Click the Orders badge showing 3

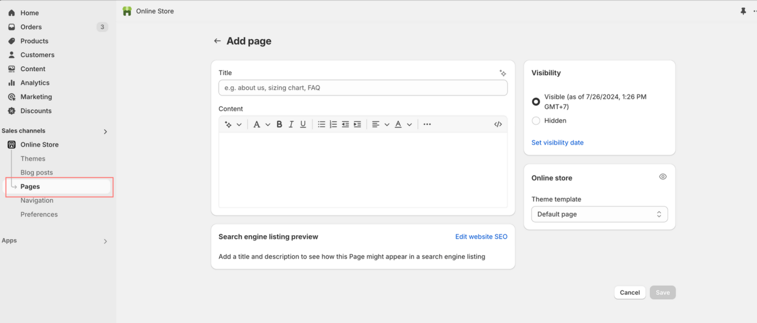click(x=102, y=27)
